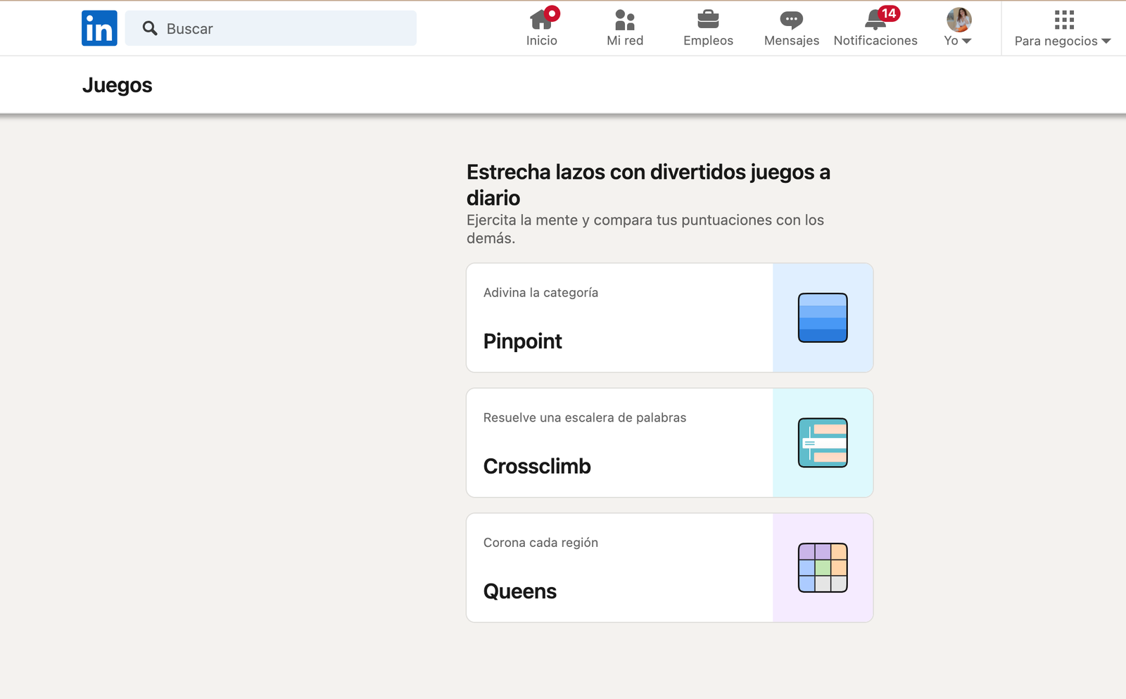Click the Para negocios grid icon
Viewport: 1126px width, 699px height.
[x=1064, y=20]
